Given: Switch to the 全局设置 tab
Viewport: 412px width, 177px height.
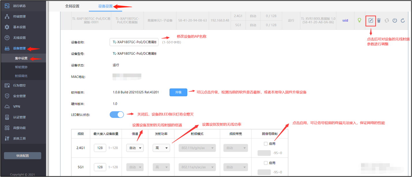Looking at the screenshot, I should [x=72, y=6].
